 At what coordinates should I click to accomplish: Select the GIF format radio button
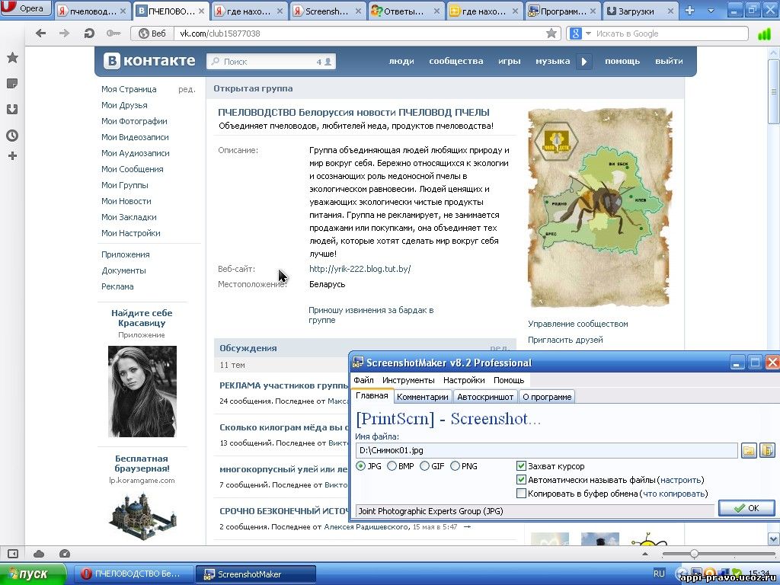424,466
